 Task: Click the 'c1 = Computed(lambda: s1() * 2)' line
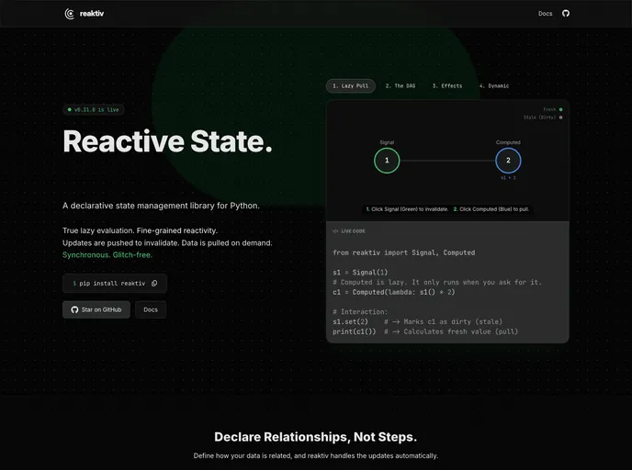click(394, 292)
